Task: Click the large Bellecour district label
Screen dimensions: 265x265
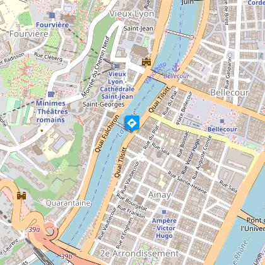Action: point(230,93)
